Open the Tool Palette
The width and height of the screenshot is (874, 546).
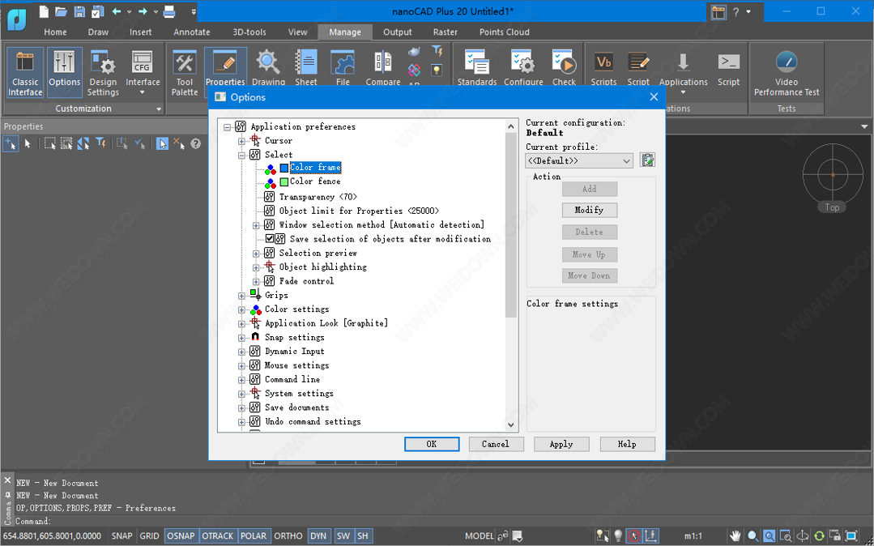point(185,73)
